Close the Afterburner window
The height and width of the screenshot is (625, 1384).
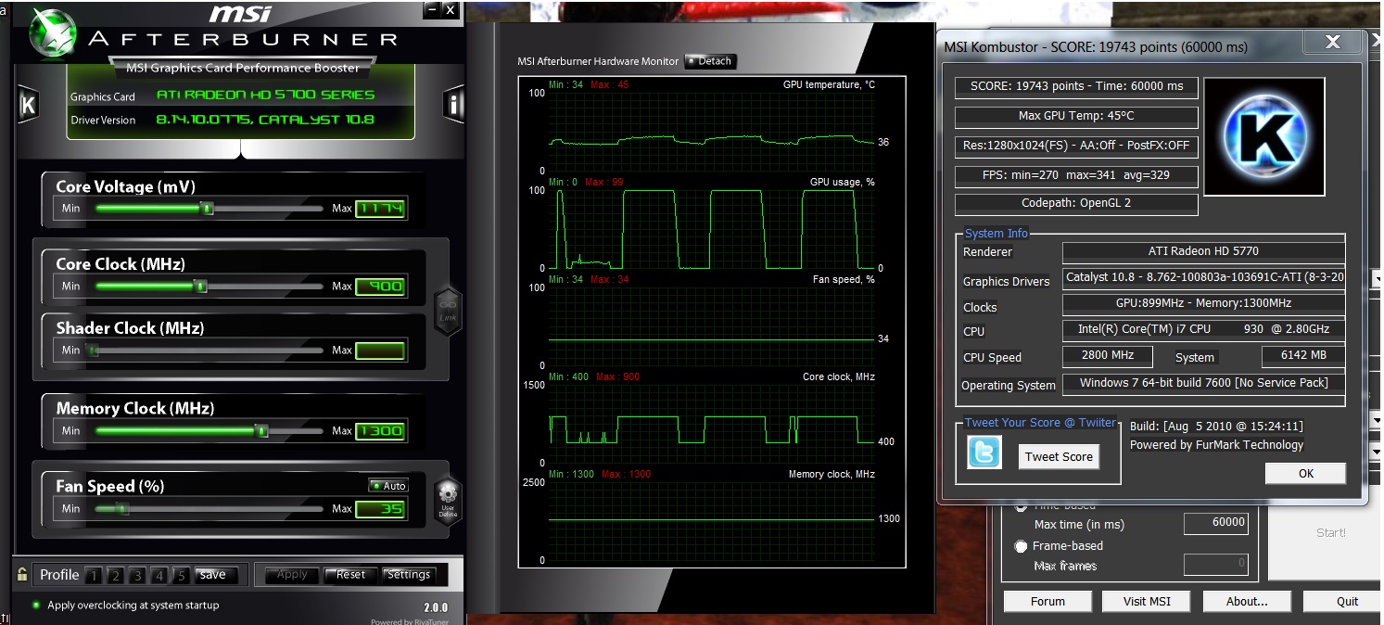451,9
